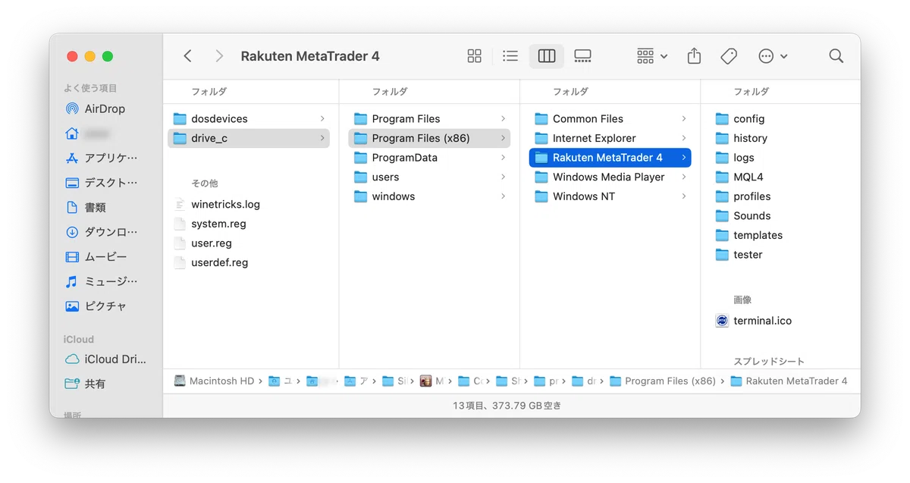This screenshot has height=483, width=910.
Task: Switch to gallery view
Action: [x=582, y=56]
